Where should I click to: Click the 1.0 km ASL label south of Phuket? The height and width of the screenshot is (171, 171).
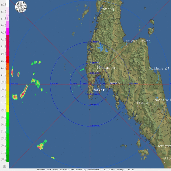point(95,105)
